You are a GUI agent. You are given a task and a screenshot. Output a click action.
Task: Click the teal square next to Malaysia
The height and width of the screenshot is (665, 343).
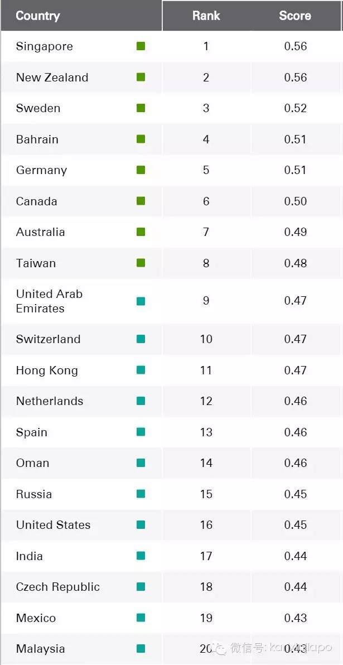[141, 648]
